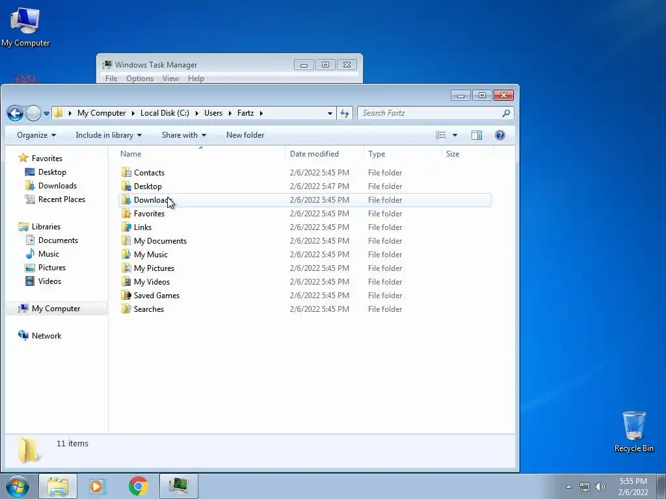Viewport: 666px width, 499px height.
Task: Open Windows Explorer from the taskbar
Action: (x=58, y=486)
